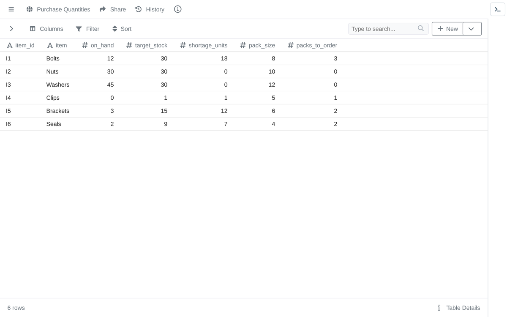Click the search magnifier icon
This screenshot has height=317, width=507.
coord(420,28)
